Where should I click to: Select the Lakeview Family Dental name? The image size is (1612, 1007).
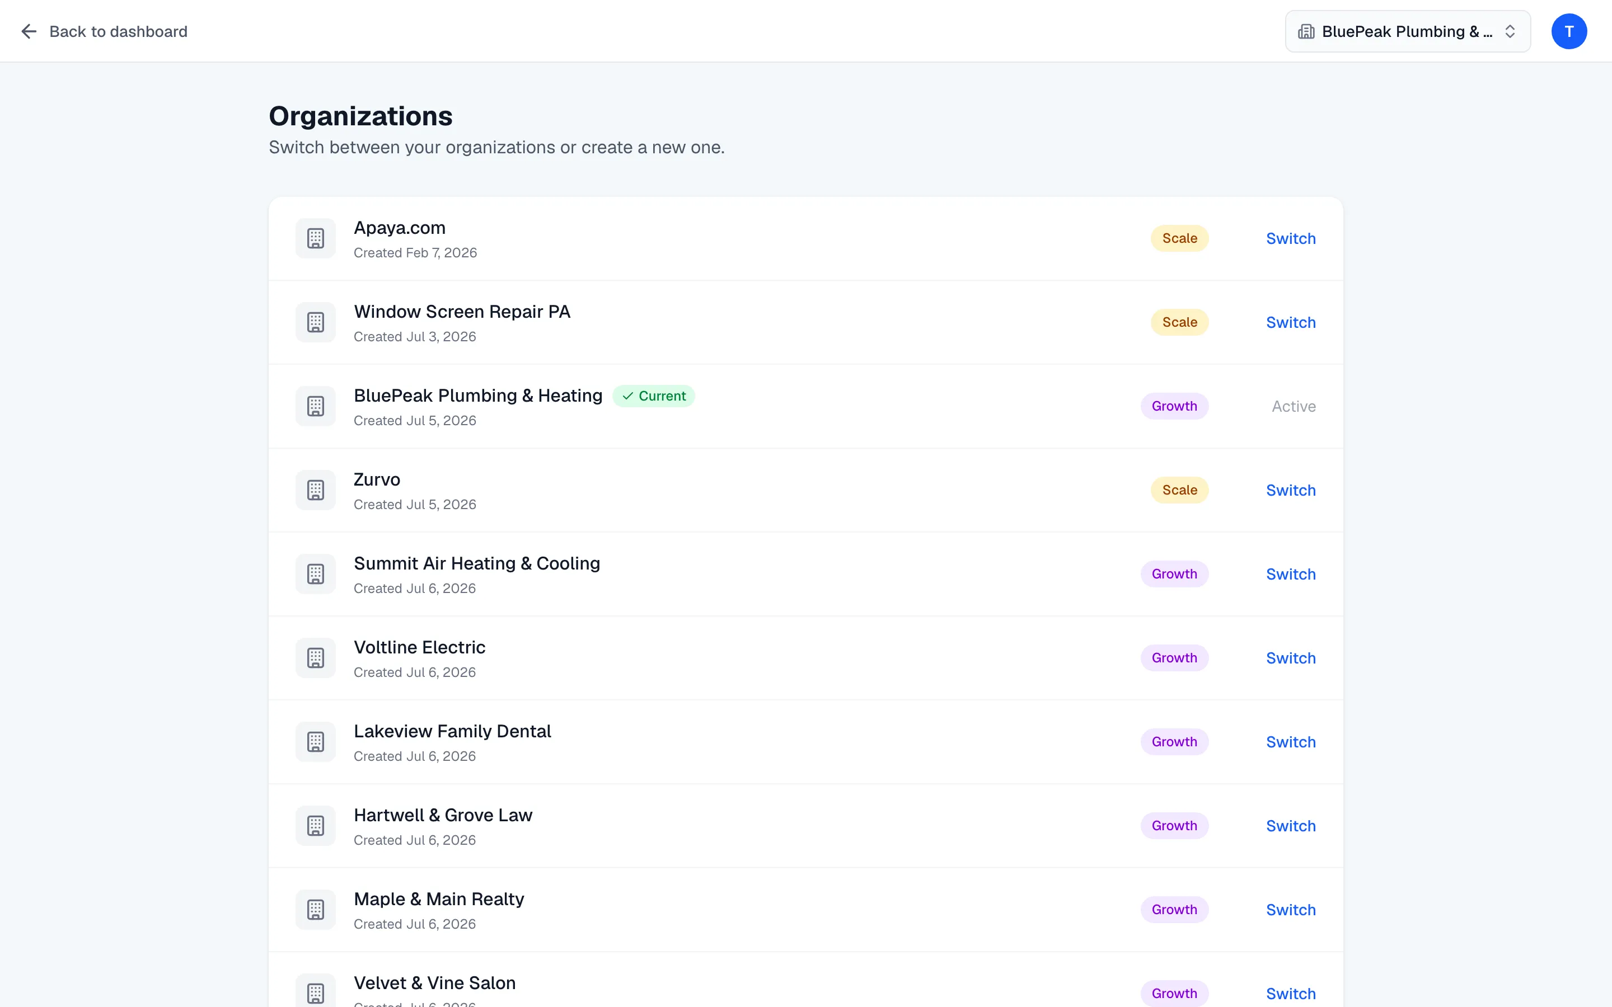point(452,731)
